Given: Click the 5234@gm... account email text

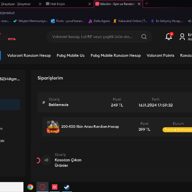Looking at the screenshot, I should tap(10, 79).
